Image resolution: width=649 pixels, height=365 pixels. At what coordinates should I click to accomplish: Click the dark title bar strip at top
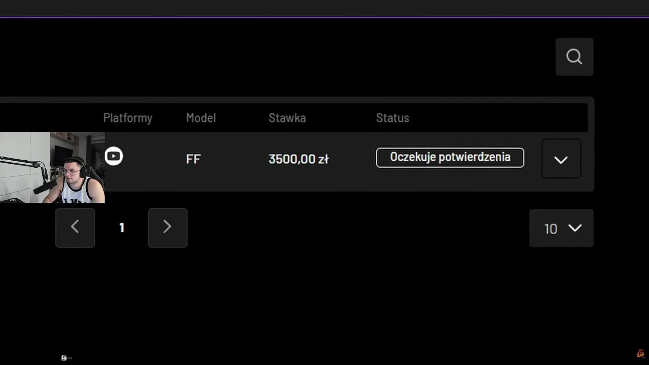click(x=324, y=8)
